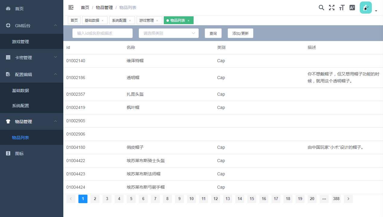The image size is (383, 217).
Task: Click the user avatar in the top right
Action: click(x=366, y=8)
